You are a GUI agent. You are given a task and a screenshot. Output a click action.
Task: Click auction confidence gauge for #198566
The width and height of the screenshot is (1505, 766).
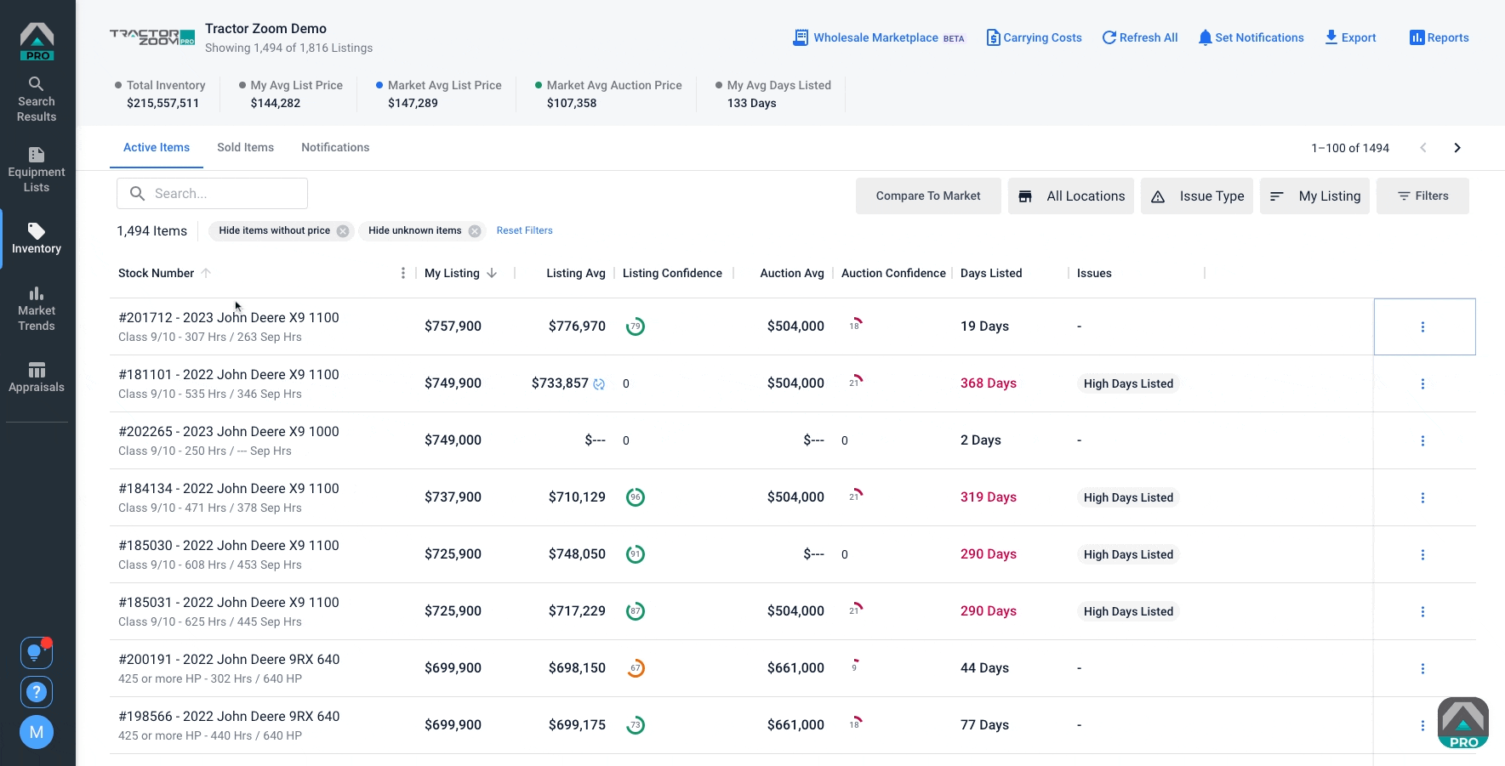pos(856,723)
